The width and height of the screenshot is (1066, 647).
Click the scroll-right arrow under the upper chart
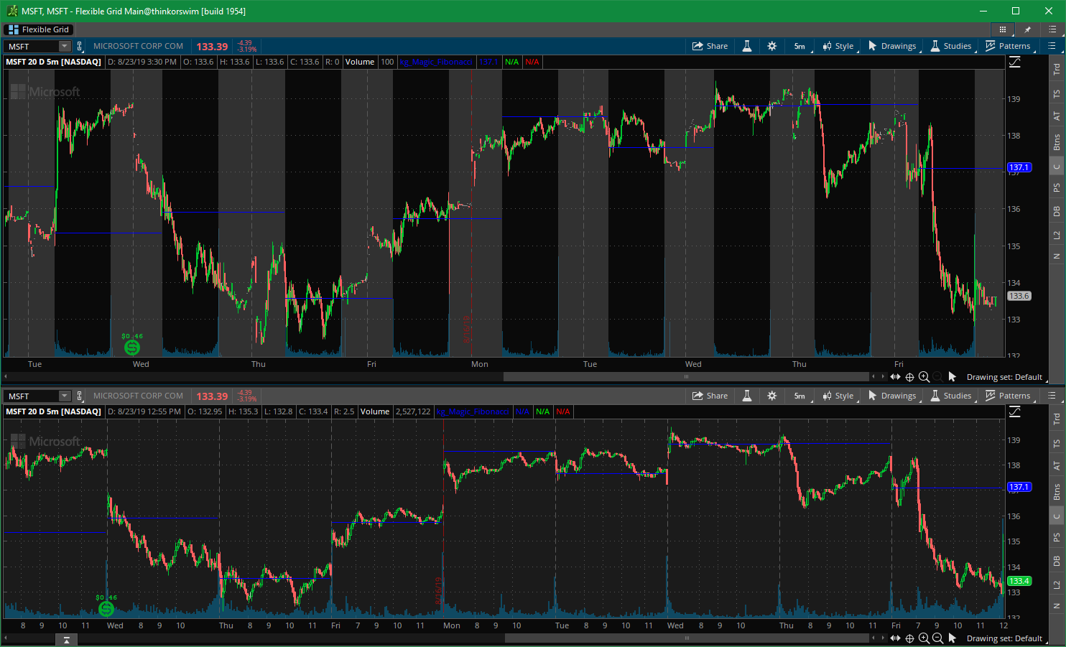click(x=883, y=376)
